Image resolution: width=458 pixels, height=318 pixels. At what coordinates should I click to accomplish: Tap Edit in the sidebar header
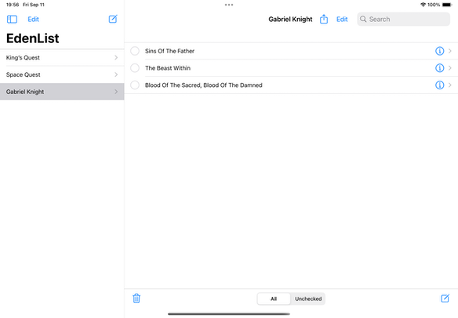[33, 20]
